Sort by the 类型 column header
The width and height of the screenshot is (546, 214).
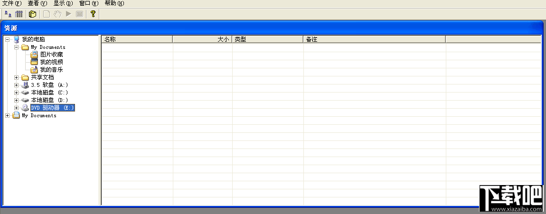267,39
